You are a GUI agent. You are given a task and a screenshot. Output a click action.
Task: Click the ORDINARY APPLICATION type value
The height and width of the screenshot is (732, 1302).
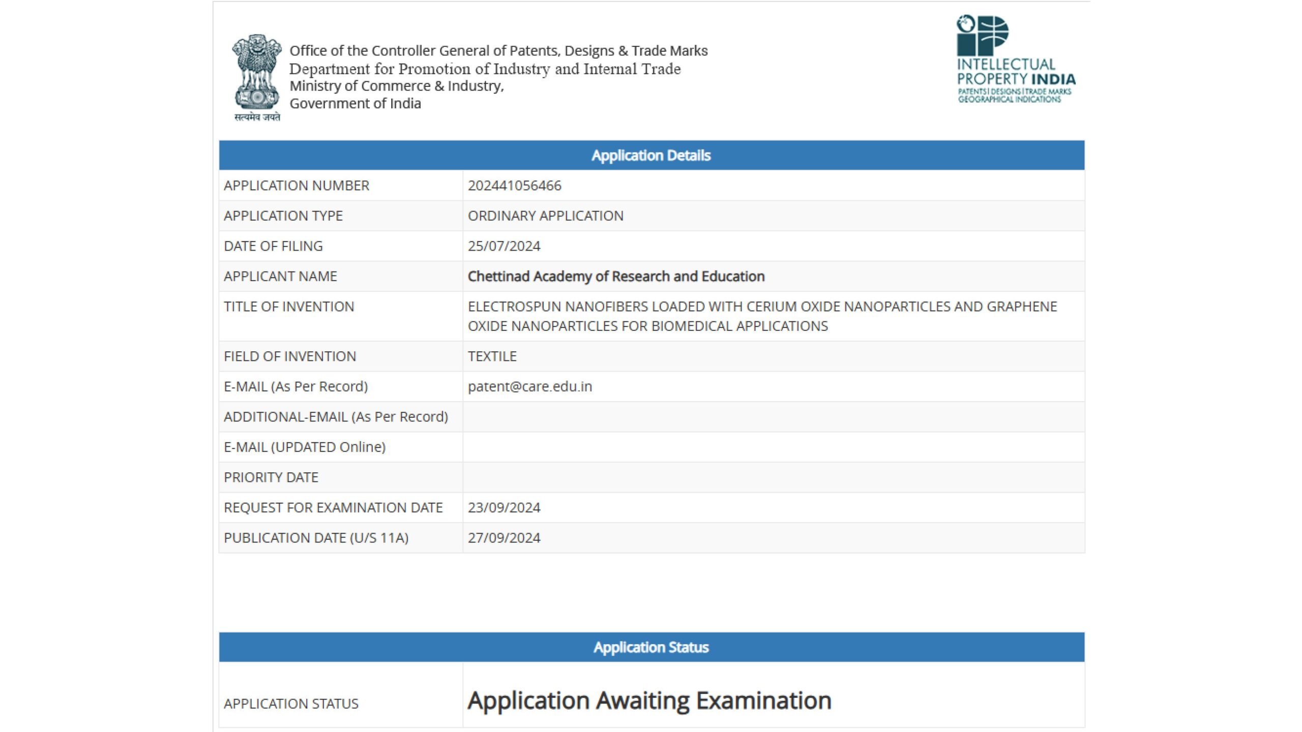click(545, 216)
